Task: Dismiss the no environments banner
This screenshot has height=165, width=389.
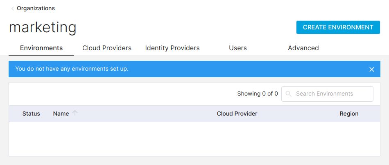Action: (372, 69)
